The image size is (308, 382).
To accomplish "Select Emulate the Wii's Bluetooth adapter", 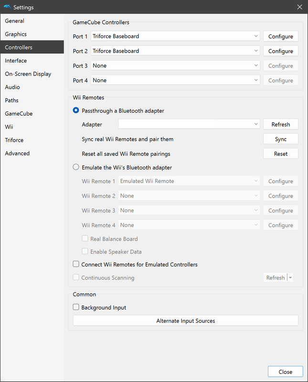I will tap(76, 168).
